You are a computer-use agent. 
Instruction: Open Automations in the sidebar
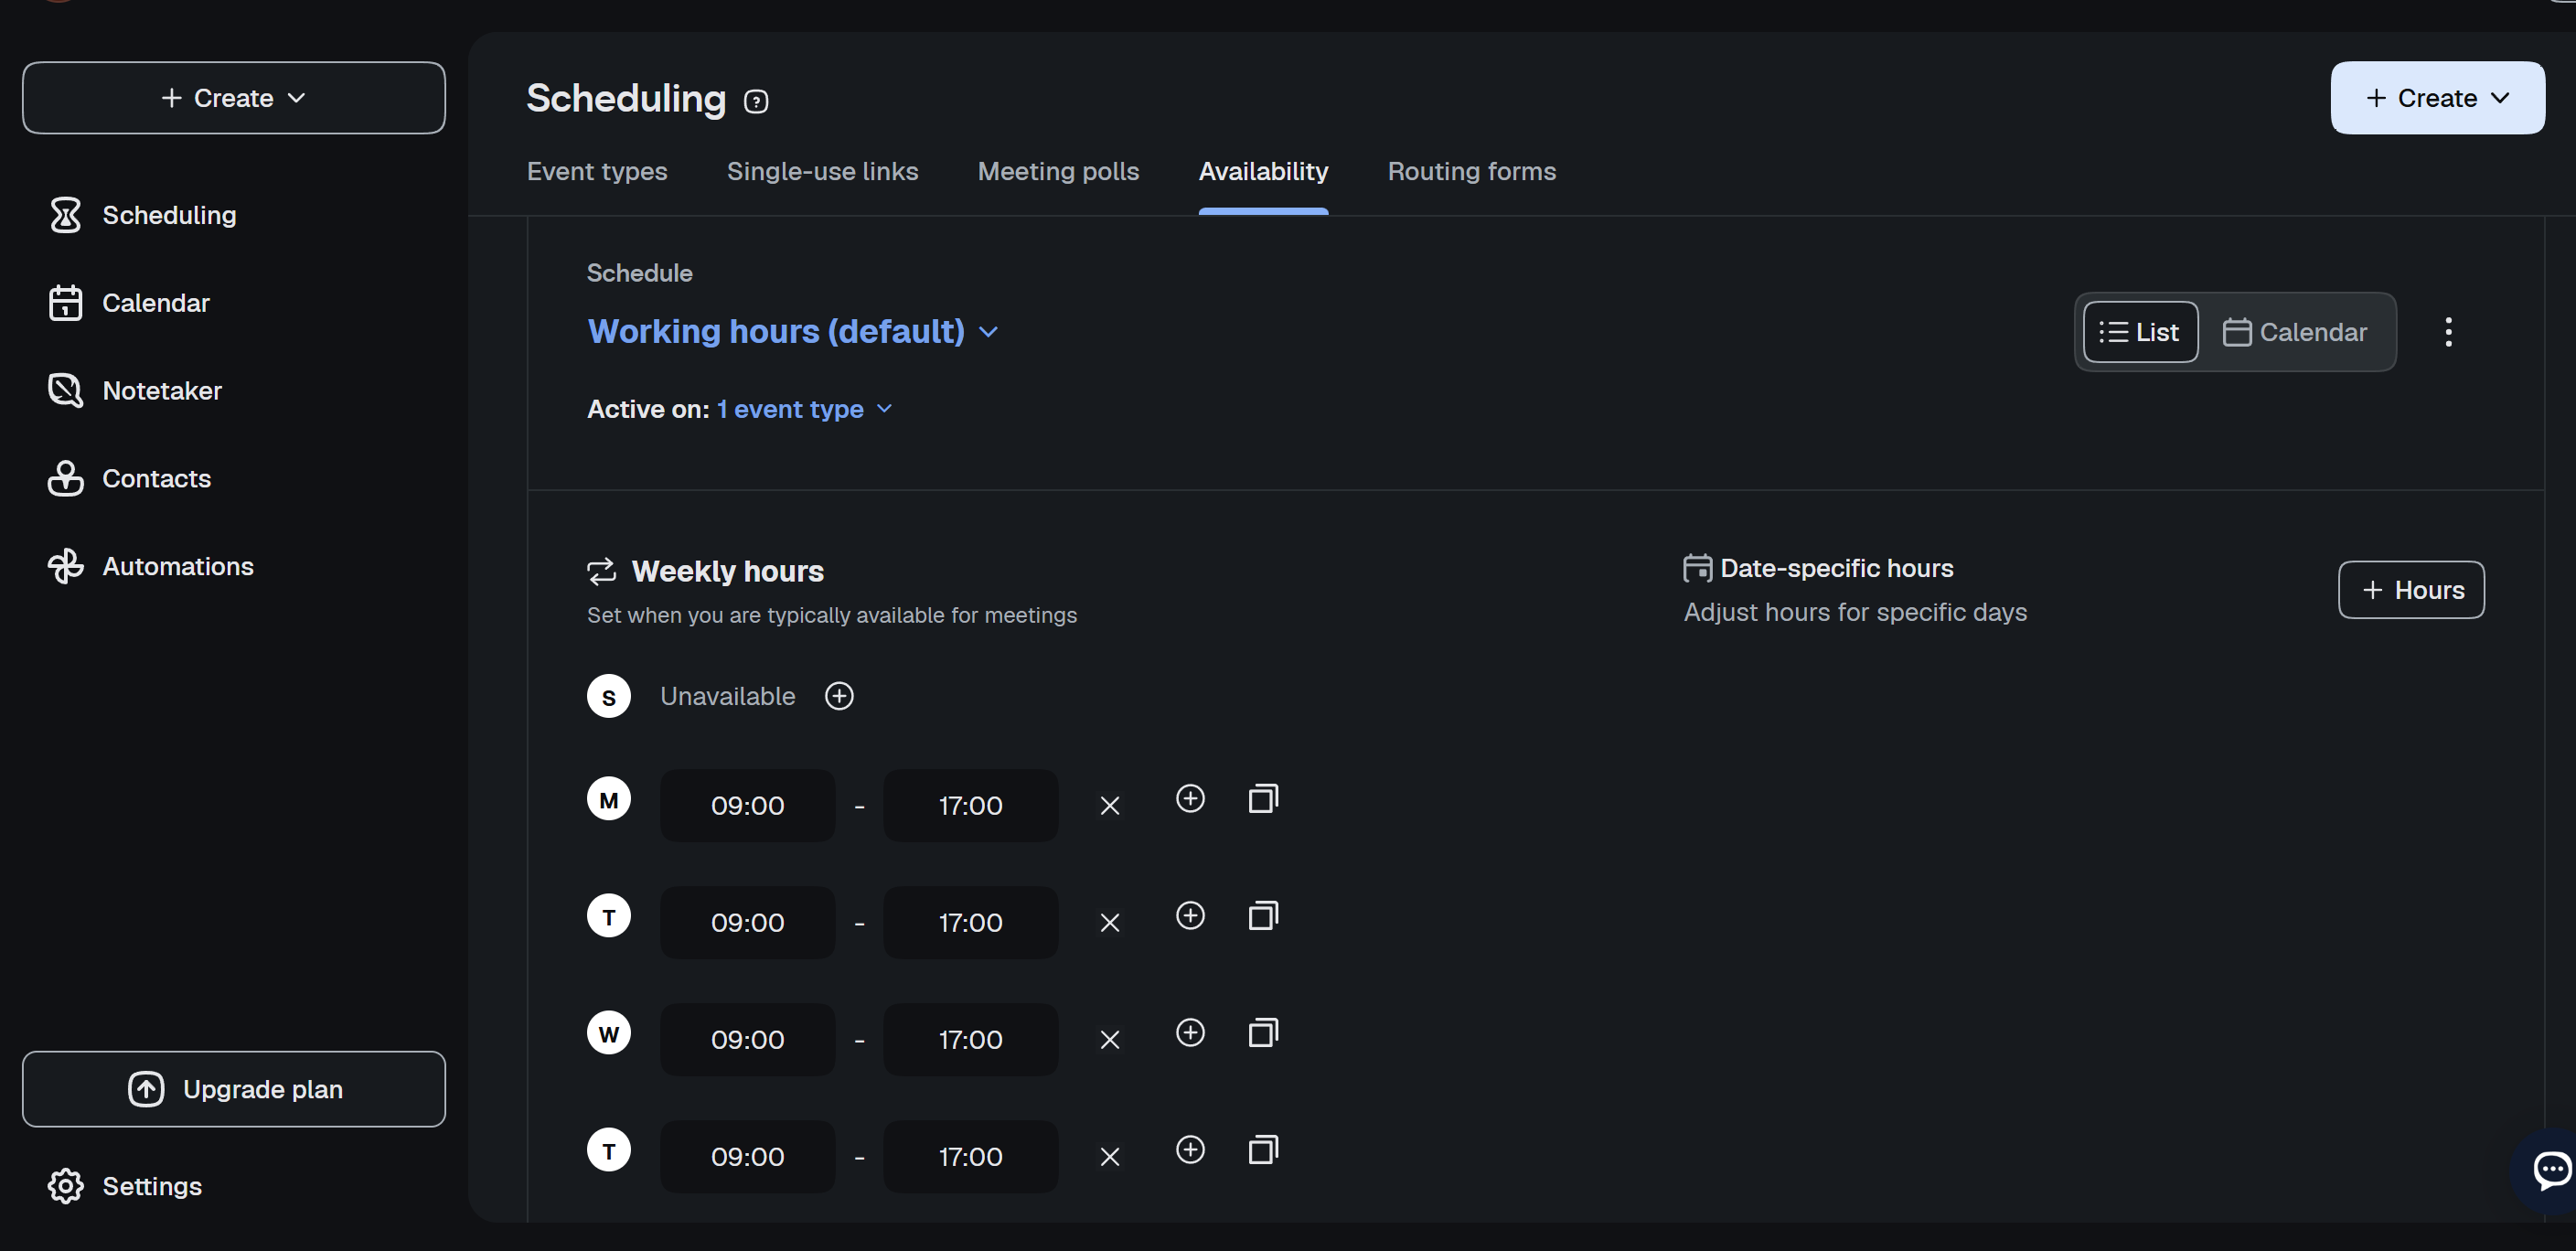pyautogui.click(x=150, y=567)
